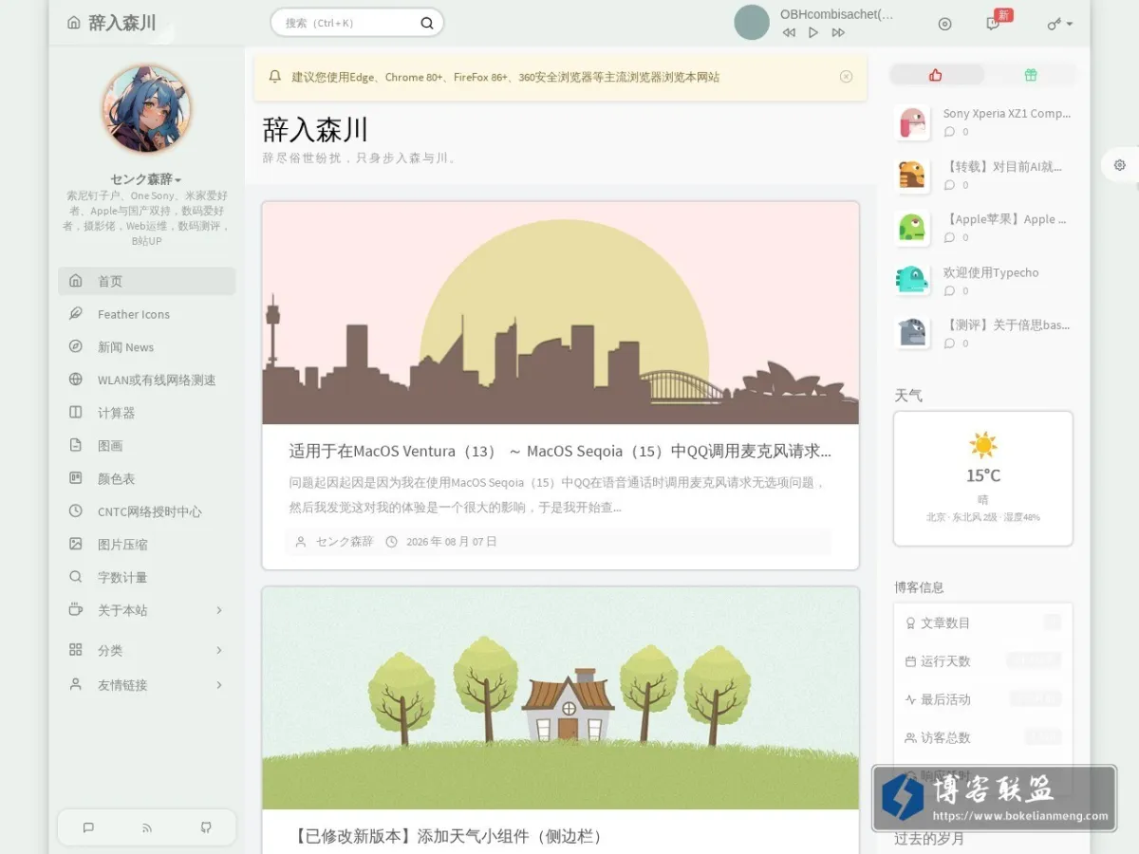Expand 友情链接 submenu

point(146,684)
